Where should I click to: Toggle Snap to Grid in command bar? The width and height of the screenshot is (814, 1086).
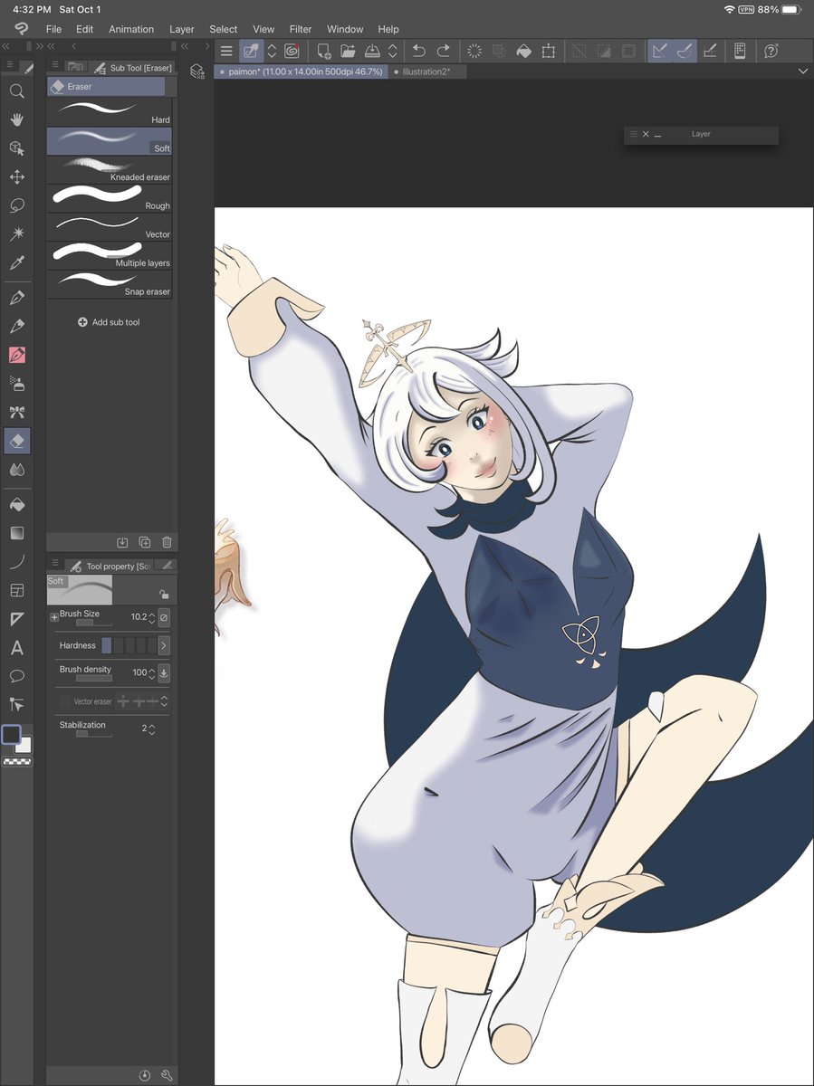(x=711, y=52)
